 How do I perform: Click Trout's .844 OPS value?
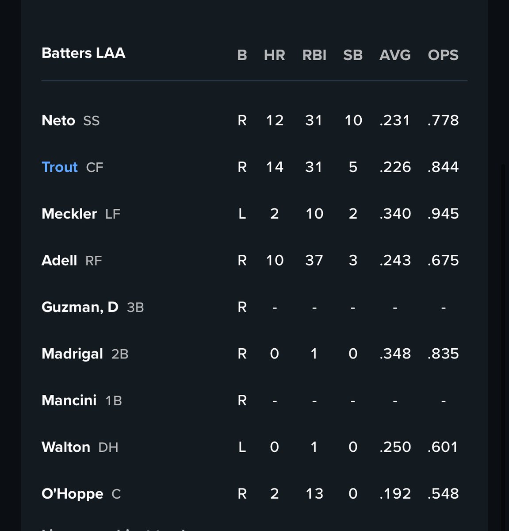[x=443, y=167]
